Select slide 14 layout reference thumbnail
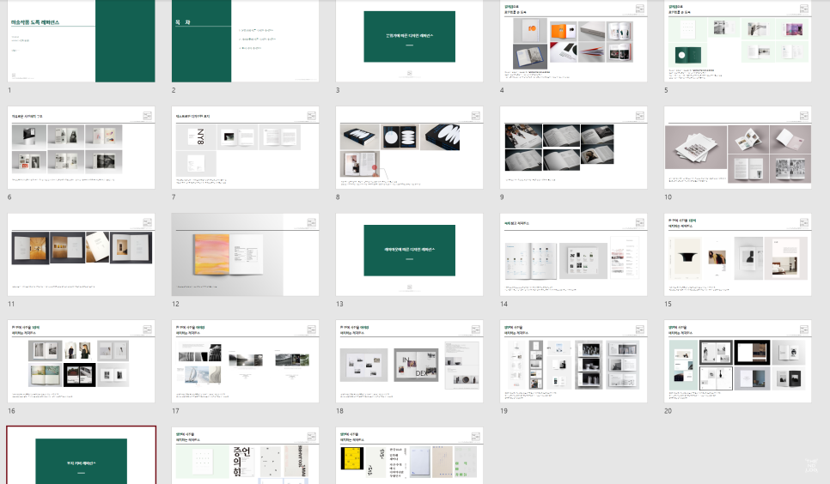 click(x=573, y=254)
